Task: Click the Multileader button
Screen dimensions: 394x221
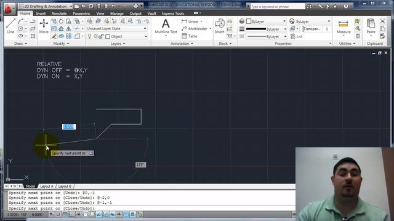Action: 195,29
